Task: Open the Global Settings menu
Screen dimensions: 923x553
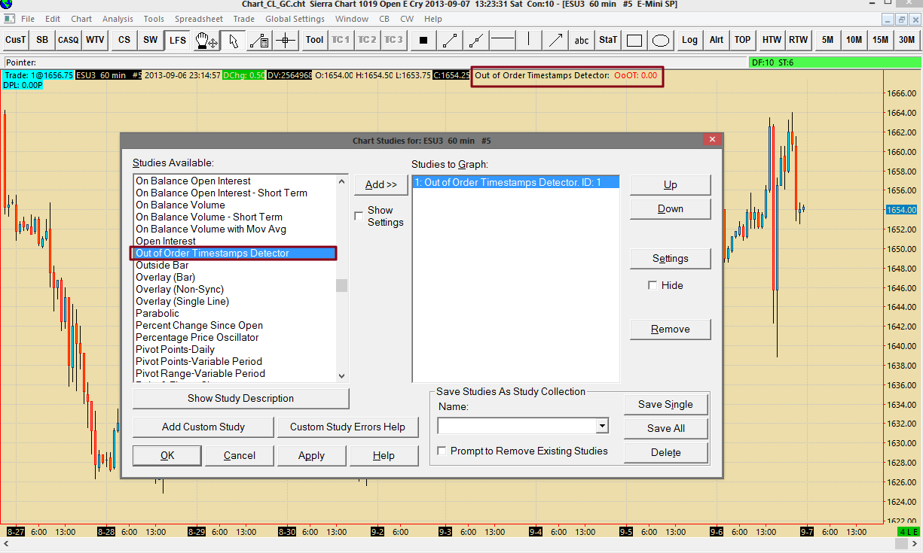Action: tap(295, 19)
